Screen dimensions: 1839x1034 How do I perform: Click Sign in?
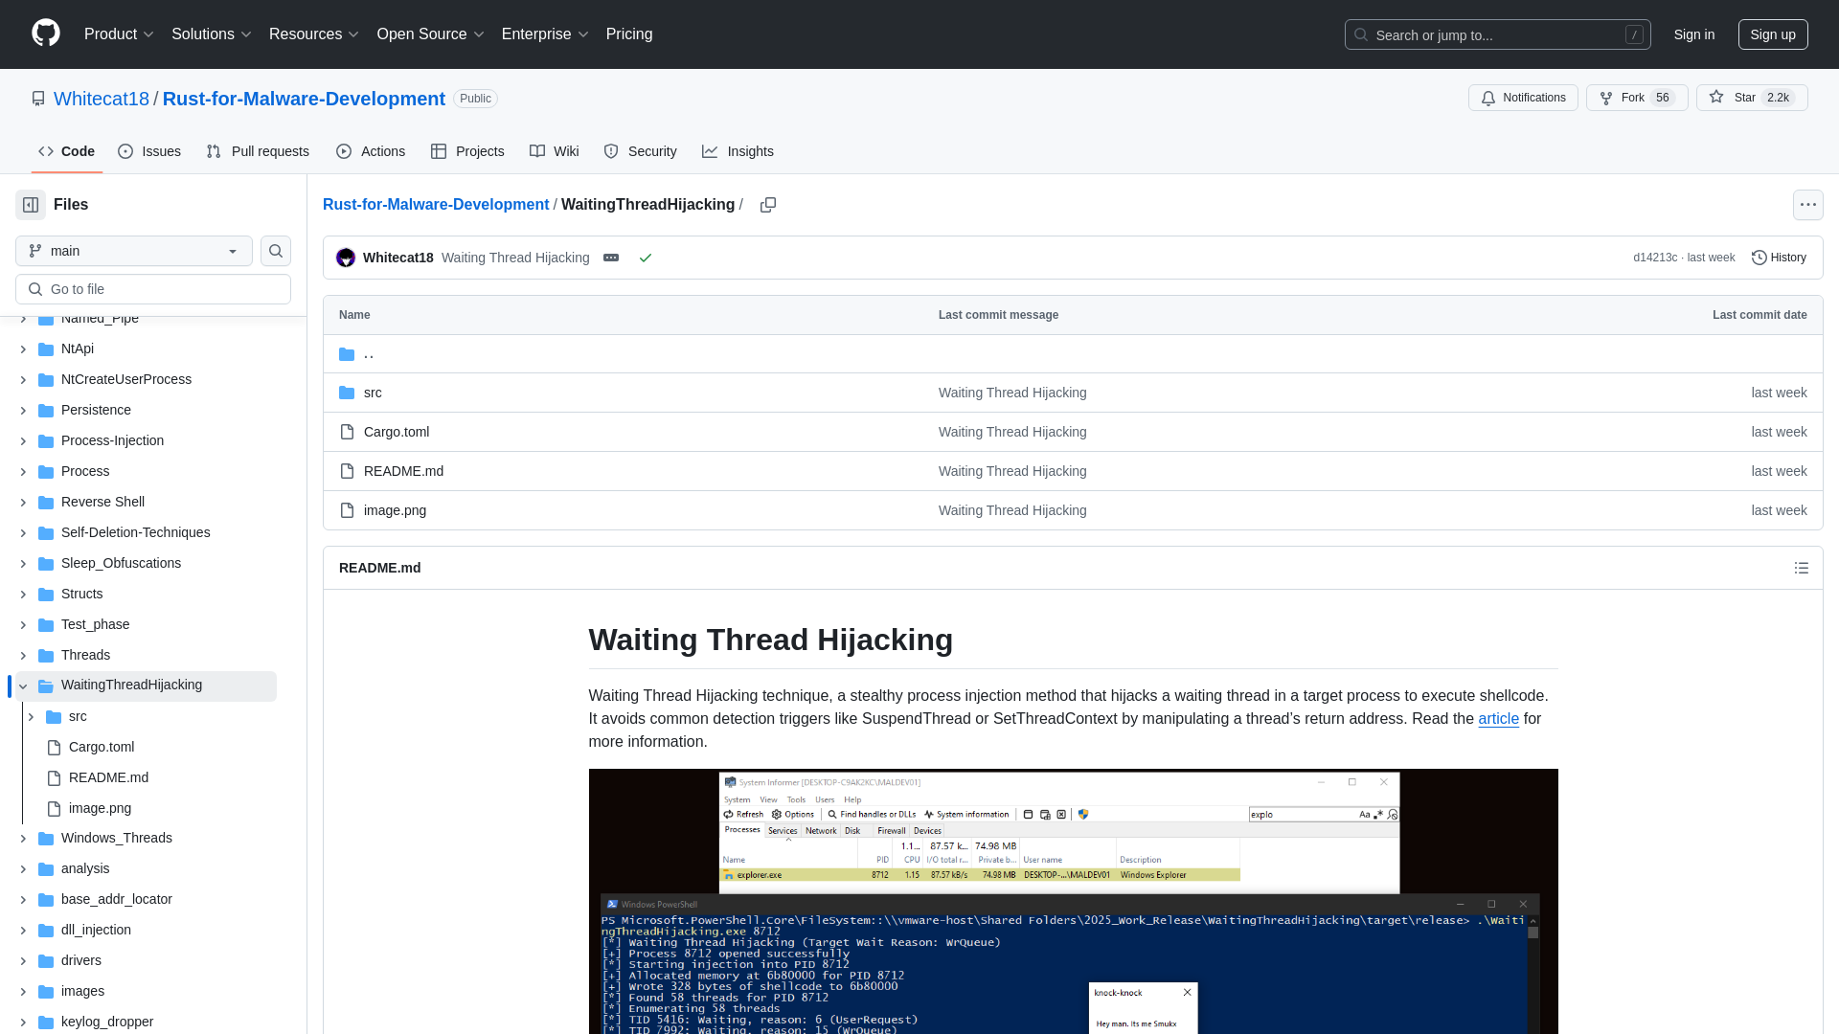coord(1693,34)
